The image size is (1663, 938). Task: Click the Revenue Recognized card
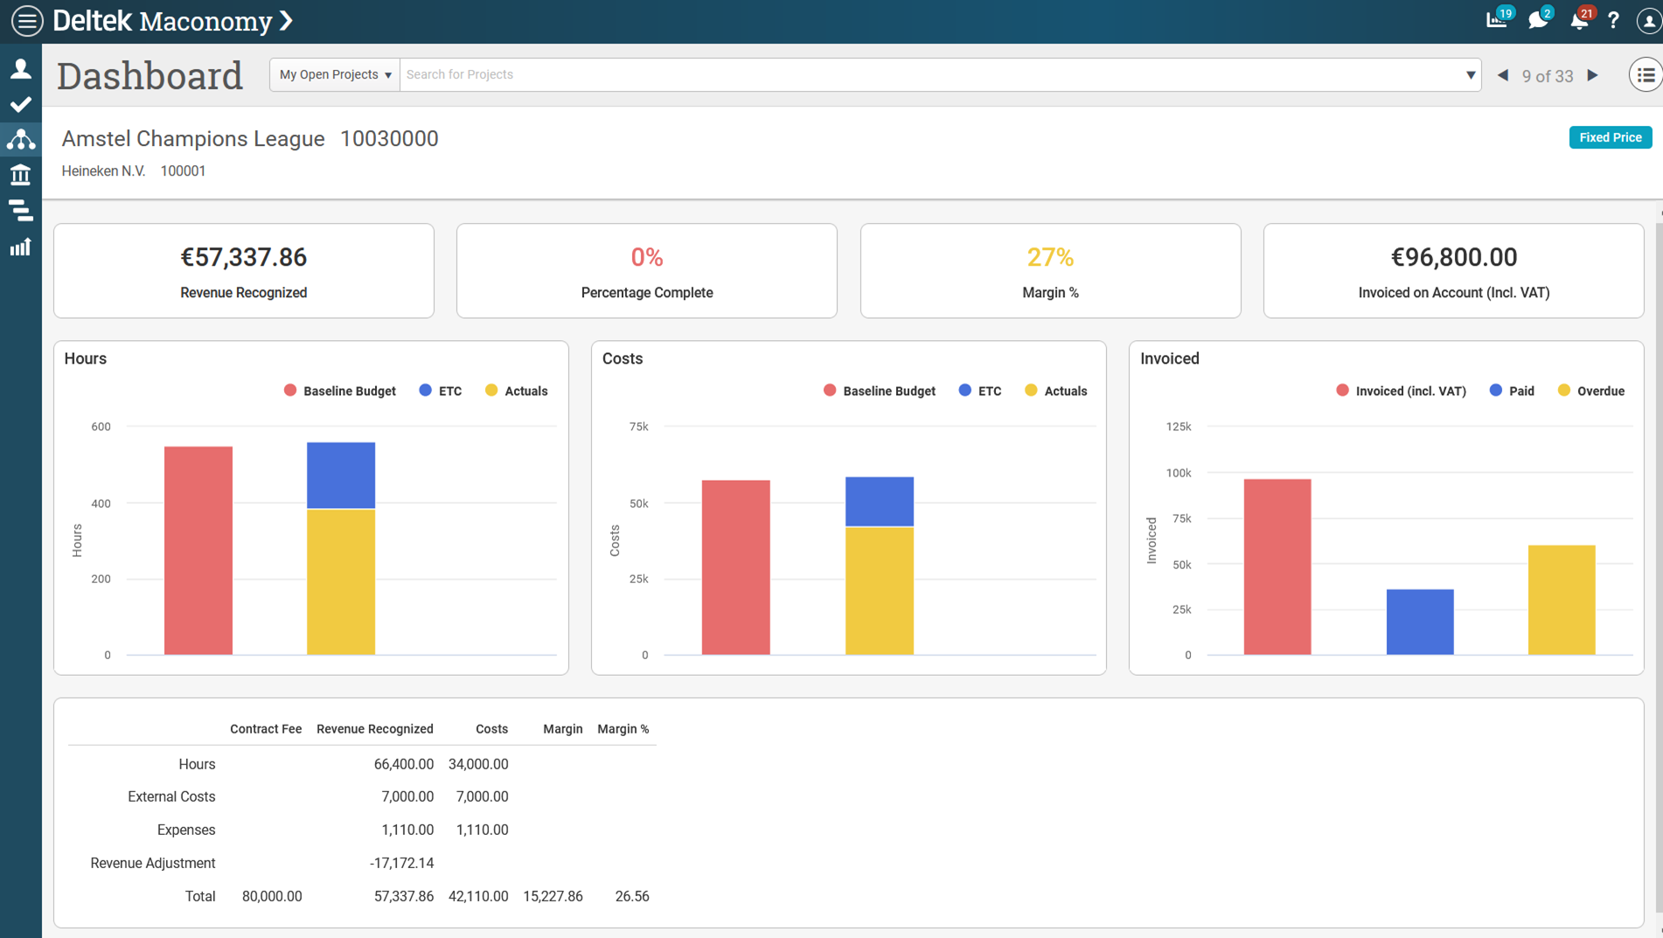244,271
